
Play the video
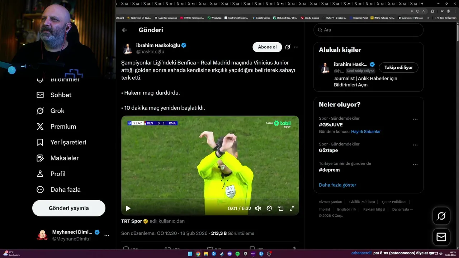point(128,208)
